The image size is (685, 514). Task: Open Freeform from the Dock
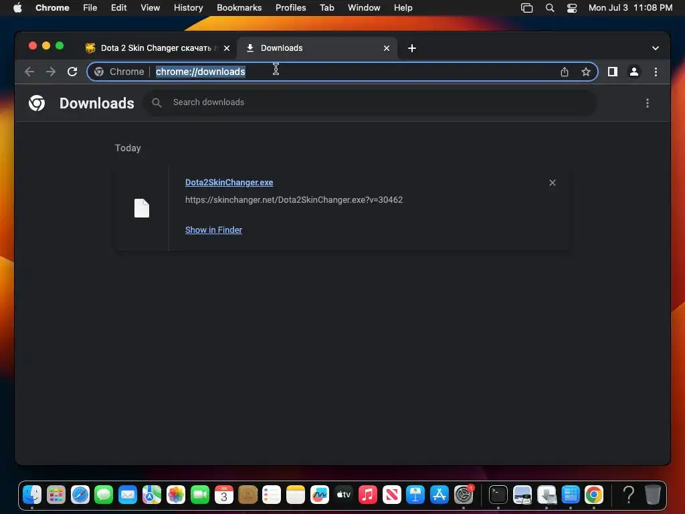[319, 495]
